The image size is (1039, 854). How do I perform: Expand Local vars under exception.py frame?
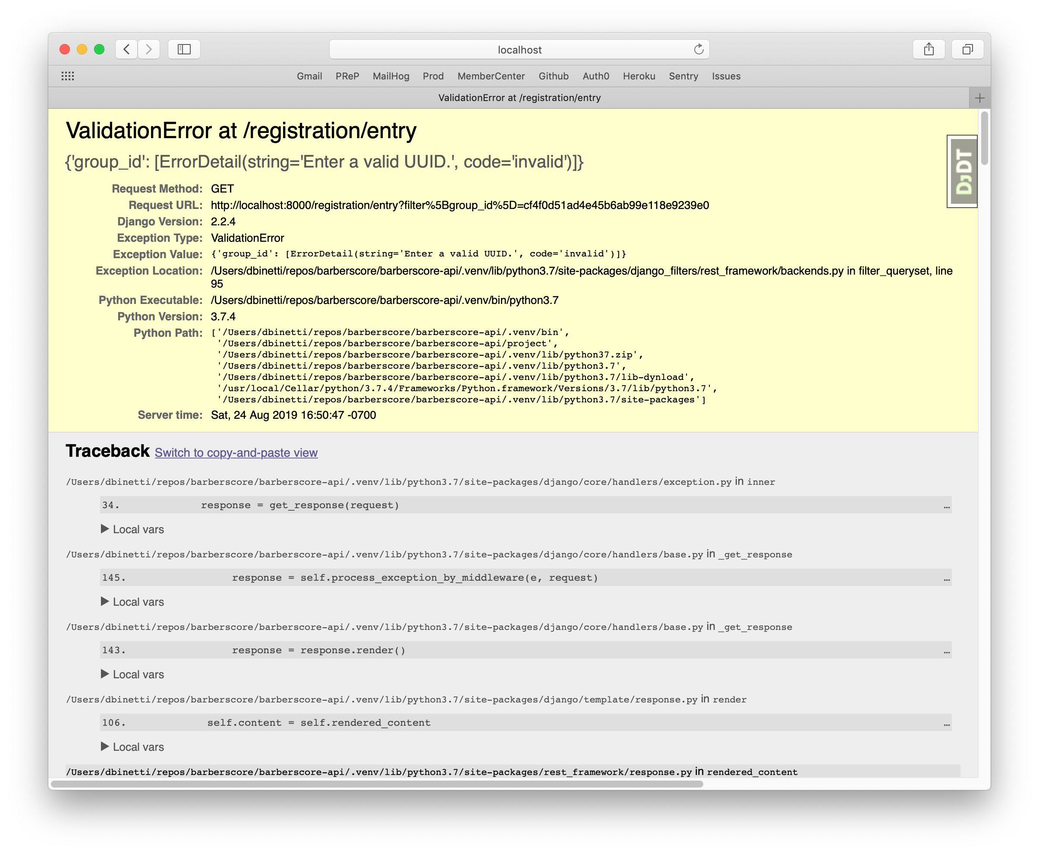[x=133, y=529]
